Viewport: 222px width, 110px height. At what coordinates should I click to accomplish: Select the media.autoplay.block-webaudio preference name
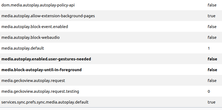[31, 37]
